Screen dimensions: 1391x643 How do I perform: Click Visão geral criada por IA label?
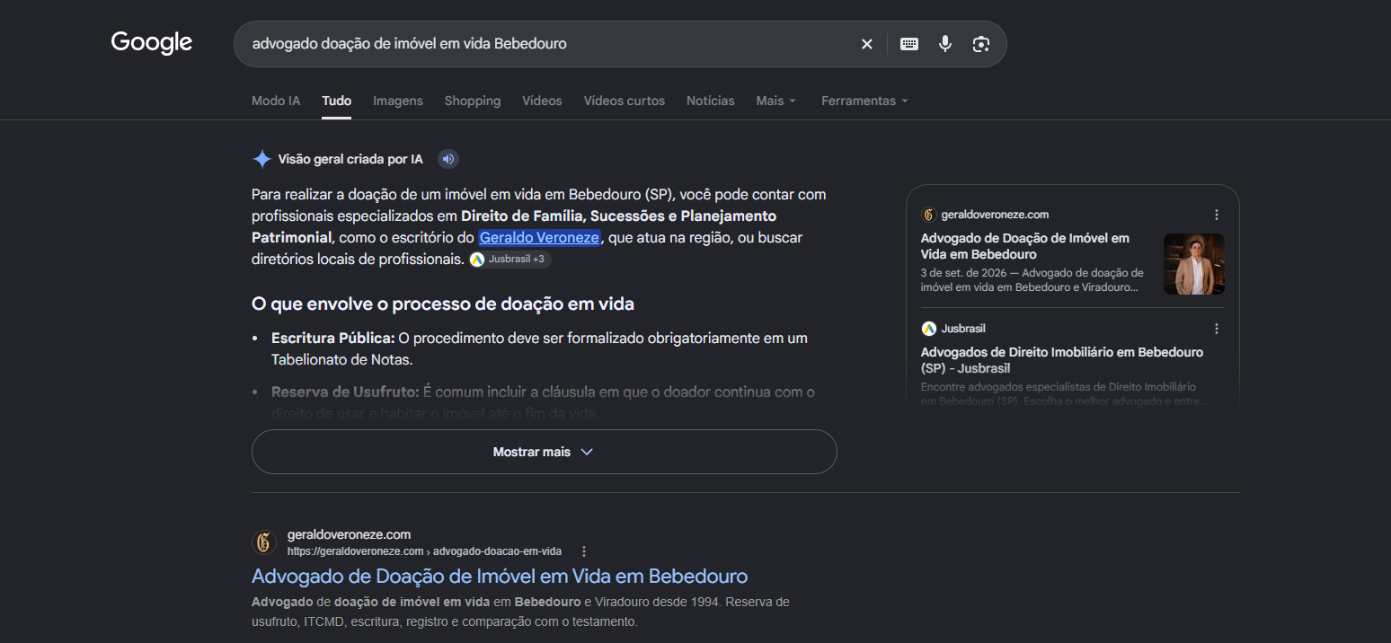point(350,159)
